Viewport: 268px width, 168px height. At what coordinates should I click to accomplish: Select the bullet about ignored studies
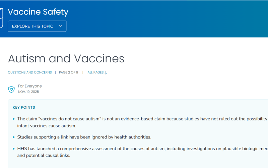[x=84, y=137]
